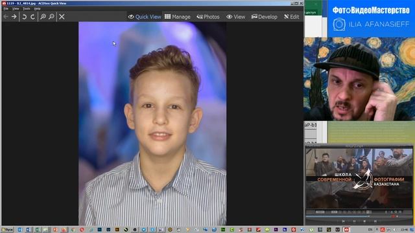Open Camtasia green C icon in taskbar

pyautogui.click(x=232, y=230)
